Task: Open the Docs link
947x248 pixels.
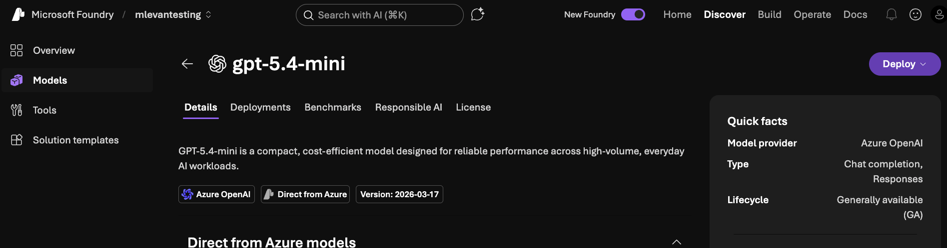Action: (855, 14)
